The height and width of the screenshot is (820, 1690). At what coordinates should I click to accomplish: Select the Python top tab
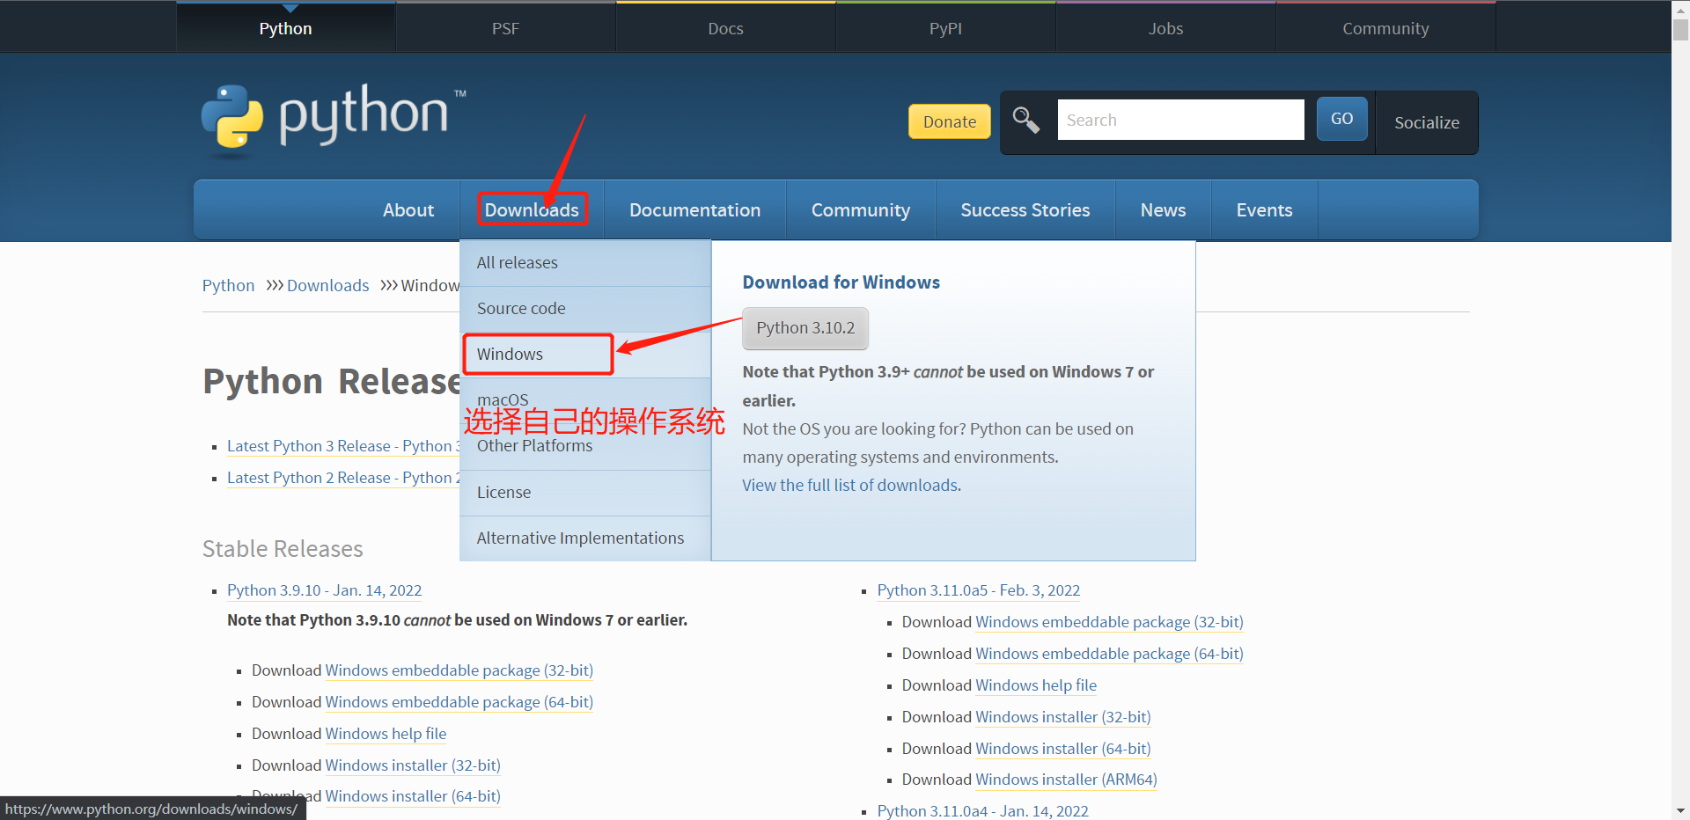(285, 28)
